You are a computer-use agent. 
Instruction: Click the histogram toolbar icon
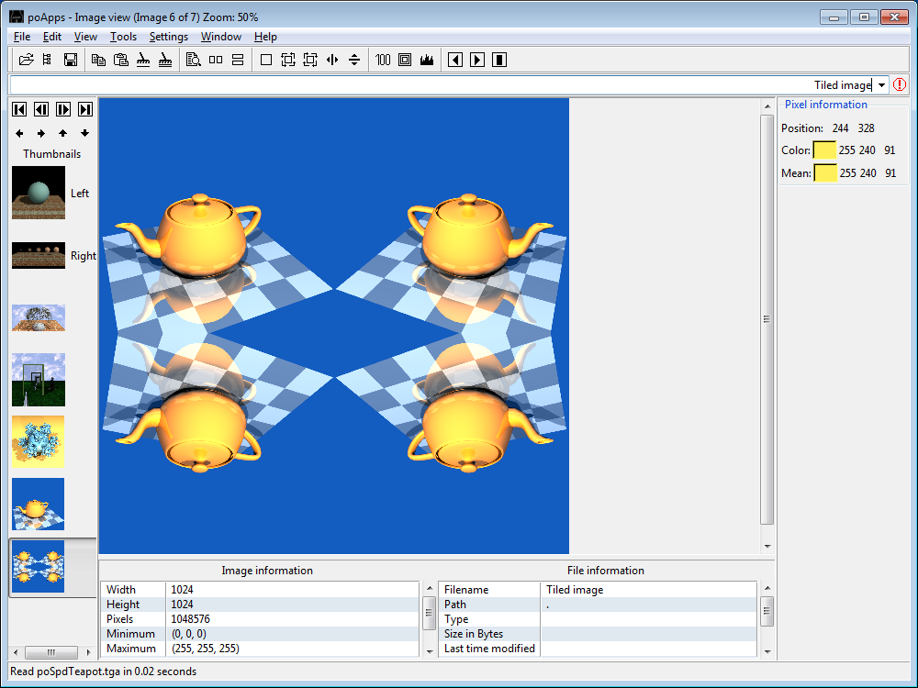coord(427,60)
